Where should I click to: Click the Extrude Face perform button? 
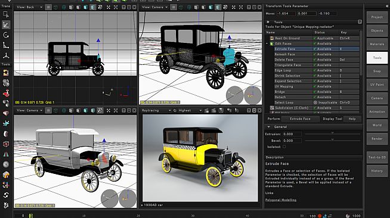tap(300, 119)
